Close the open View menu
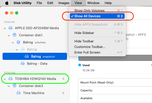Image resolution: width=152 pixels, height=103 pixels. 78,3
